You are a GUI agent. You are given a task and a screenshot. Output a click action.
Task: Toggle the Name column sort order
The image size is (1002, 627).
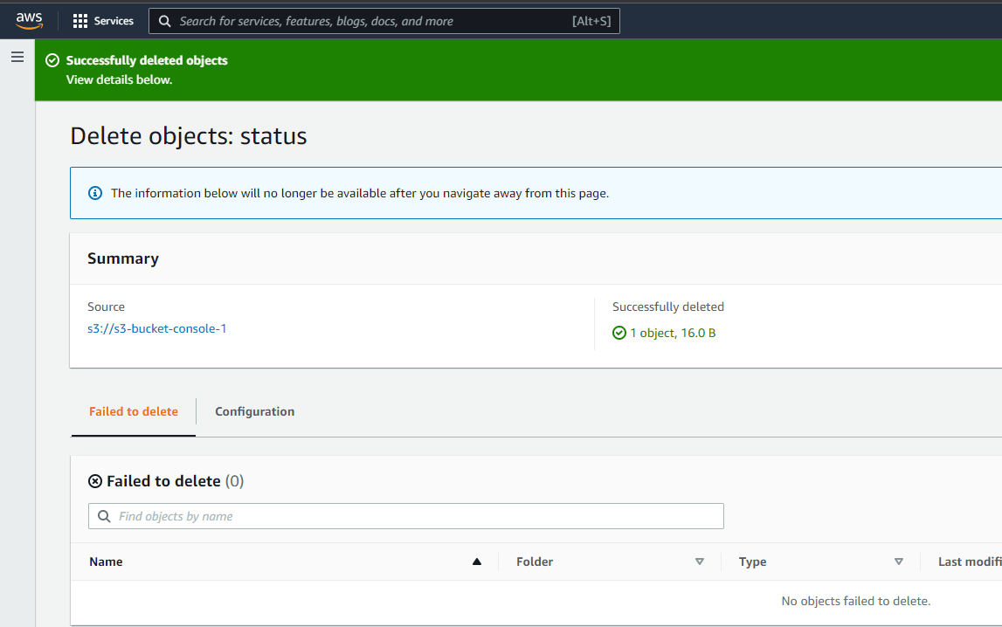[x=476, y=562]
